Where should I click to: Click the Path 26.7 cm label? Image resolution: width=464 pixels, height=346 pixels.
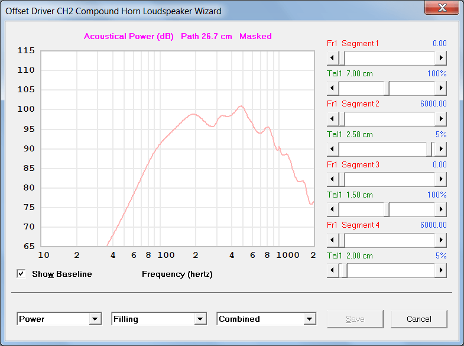pyautogui.click(x=206, y=36)
